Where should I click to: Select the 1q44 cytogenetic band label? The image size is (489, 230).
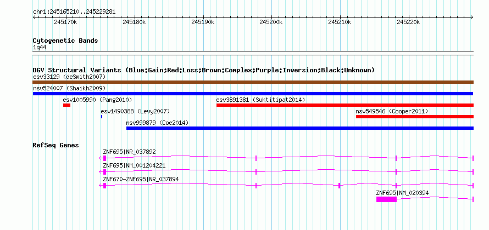pyautogui.click(x=40, y=48)
